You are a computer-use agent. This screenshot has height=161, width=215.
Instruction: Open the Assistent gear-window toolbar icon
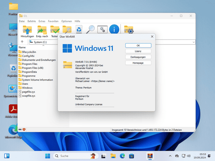pos(102,29)
